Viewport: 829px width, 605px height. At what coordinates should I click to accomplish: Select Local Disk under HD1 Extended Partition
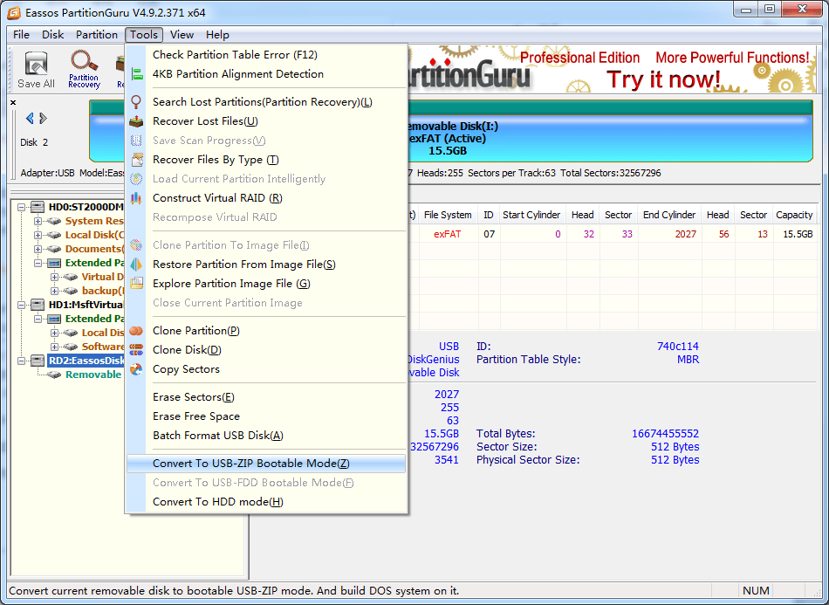click(103, 333)
